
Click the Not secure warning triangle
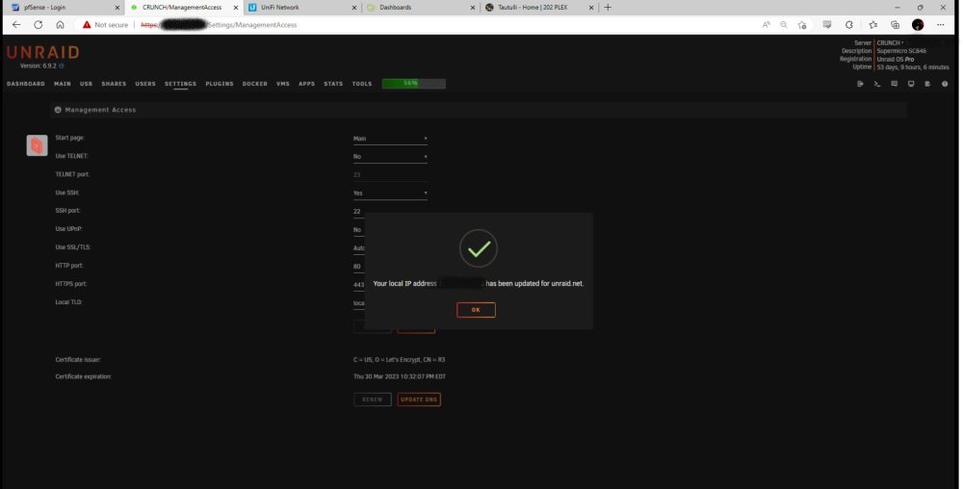point(87,24)
